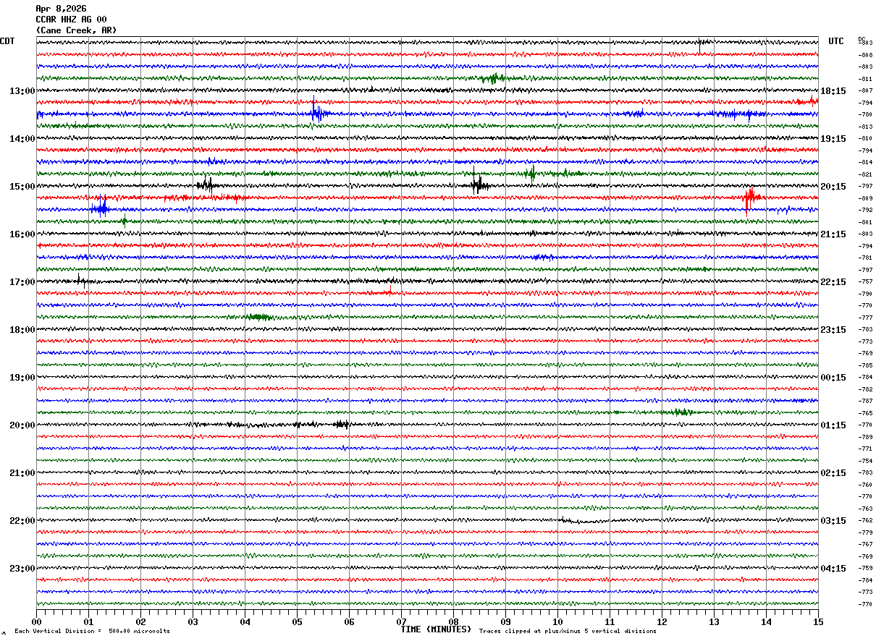Click minute tick label '00' on the time axis
Viewport: 876px width, 641px height.
coord(36,621)
